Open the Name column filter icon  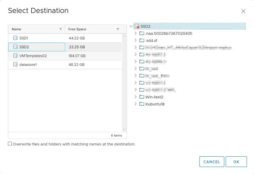pos(61,29)
